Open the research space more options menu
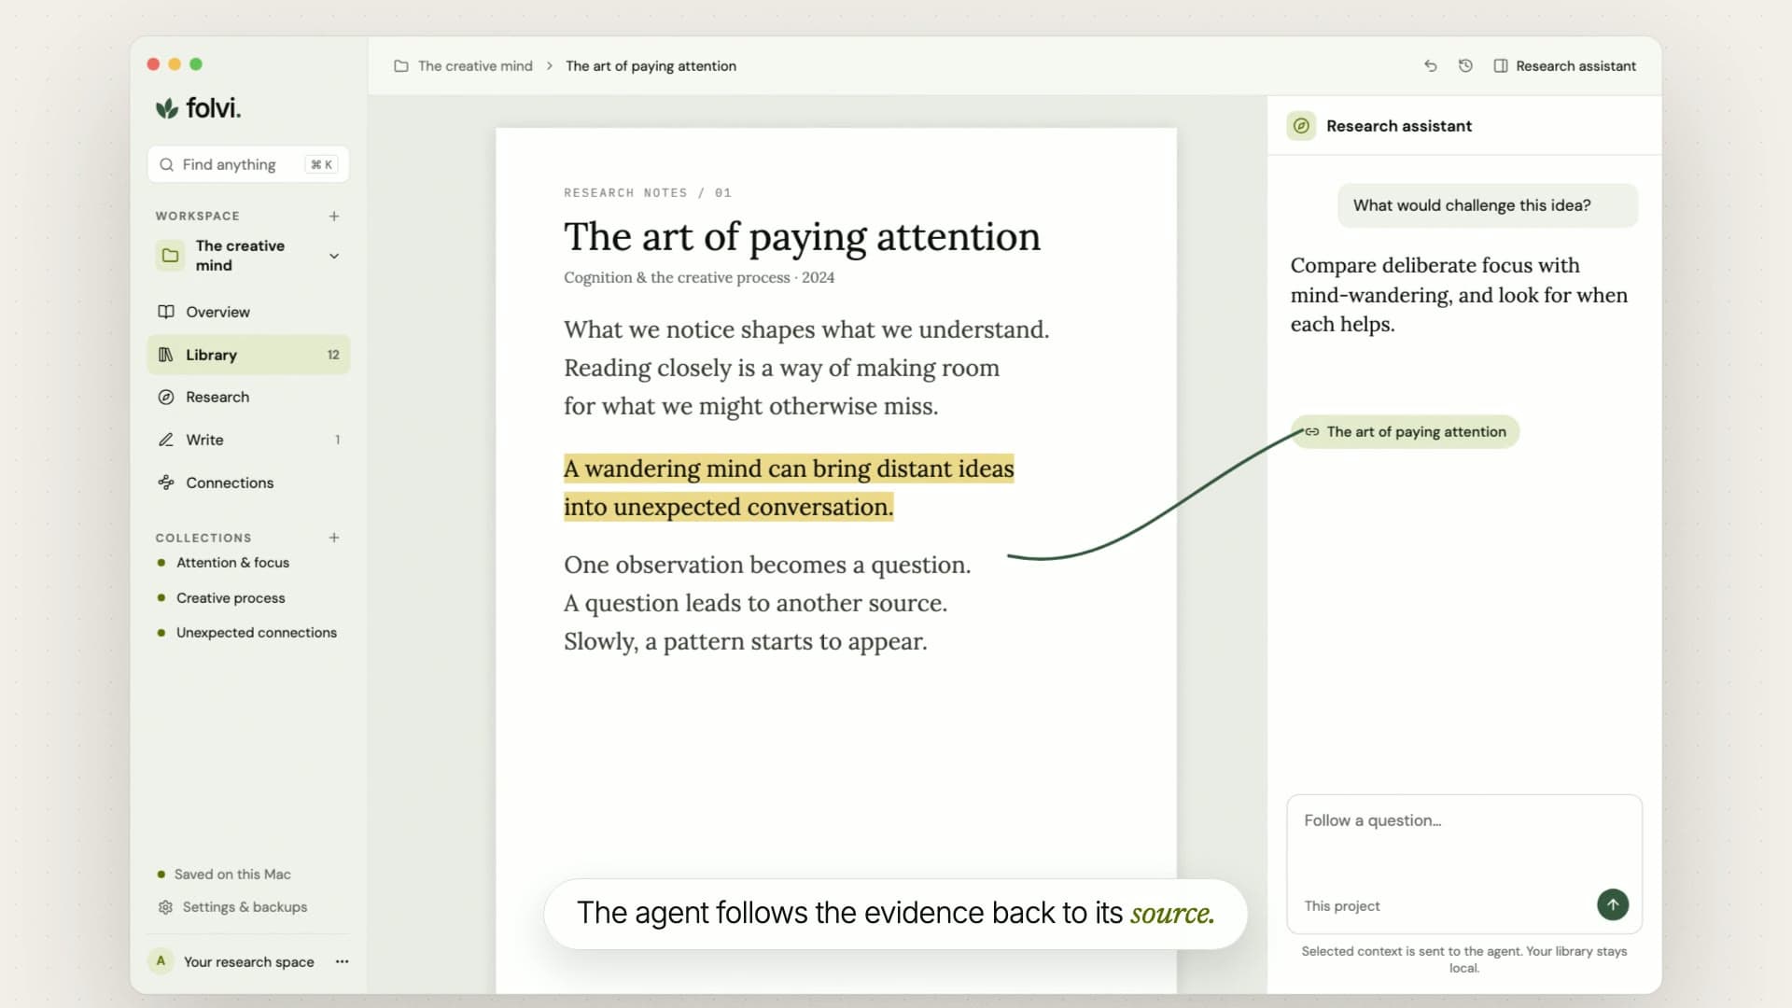 342,961
